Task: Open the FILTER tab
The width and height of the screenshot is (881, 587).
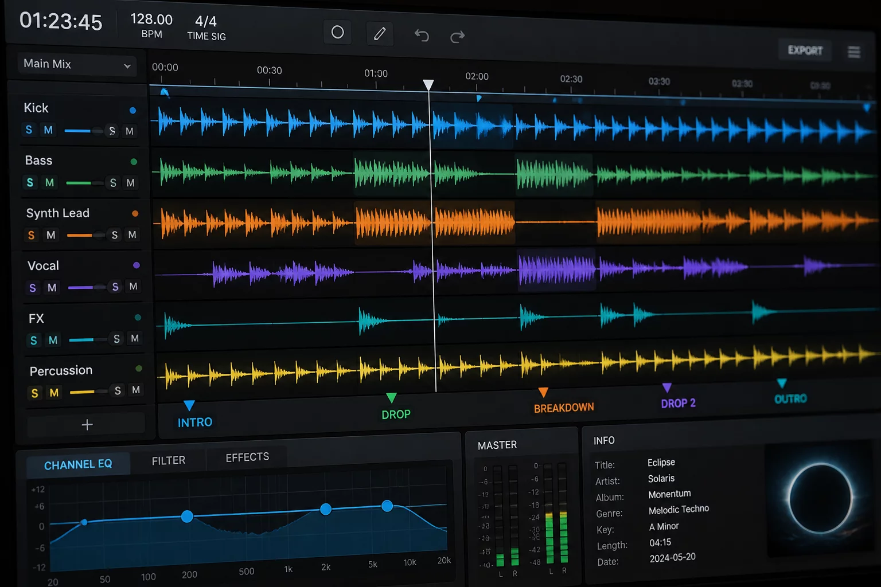Action: 169,460
